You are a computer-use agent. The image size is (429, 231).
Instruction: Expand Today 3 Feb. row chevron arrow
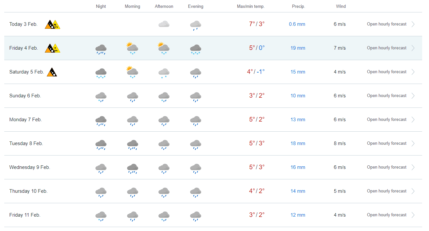click(x=413, y=24)
